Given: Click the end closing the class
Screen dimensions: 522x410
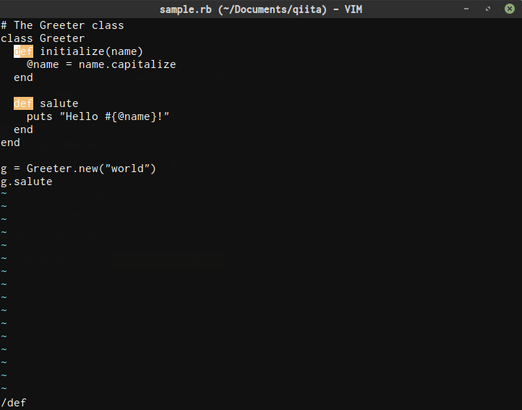Looking at the screenshot, I should [x=10, y=142].
